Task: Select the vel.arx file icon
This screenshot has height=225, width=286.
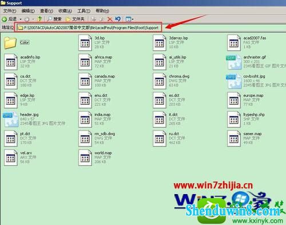Action: tap(11, 158)
